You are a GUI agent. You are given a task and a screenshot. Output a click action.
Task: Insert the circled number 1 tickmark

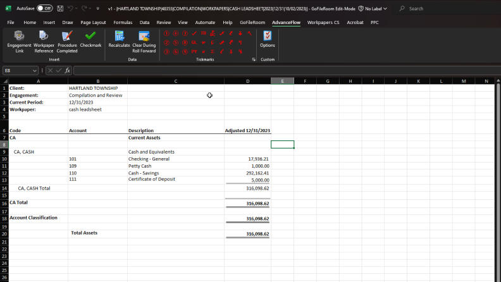(x=166, y=33)
